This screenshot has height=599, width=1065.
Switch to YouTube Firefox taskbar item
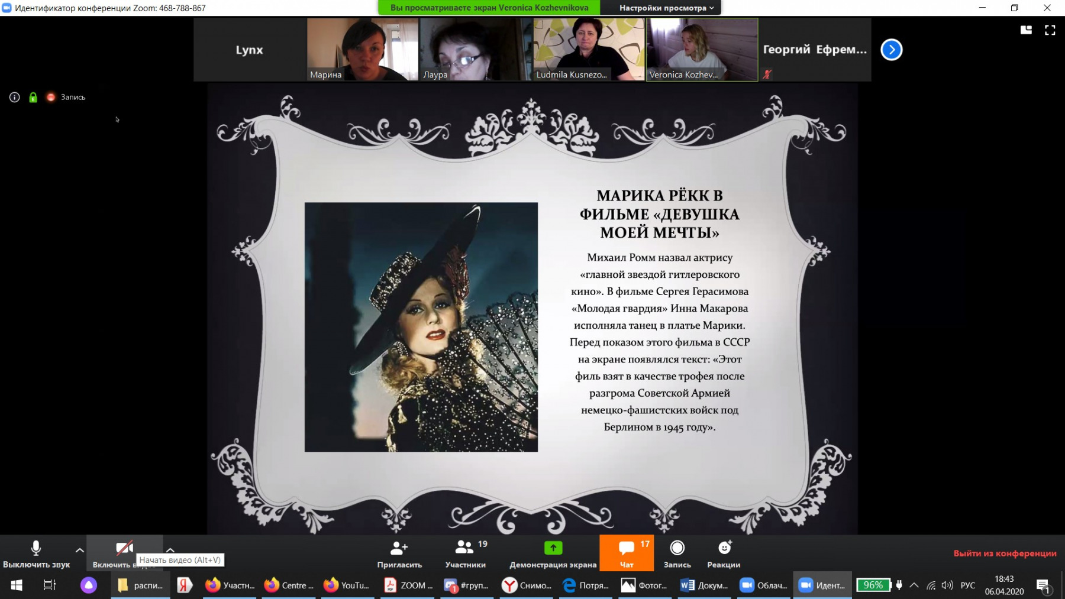(347, 585)
